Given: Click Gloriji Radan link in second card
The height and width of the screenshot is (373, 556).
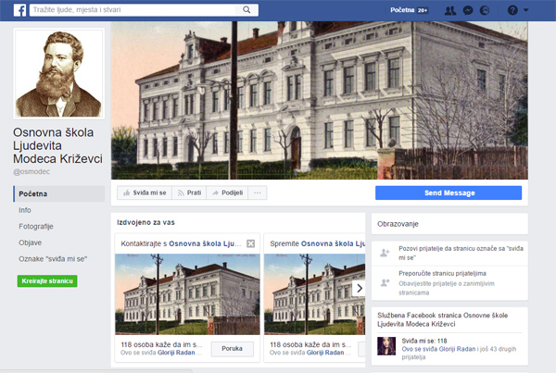Looking at the screenshot, I should pyautogui.click(x=325, y=353).
